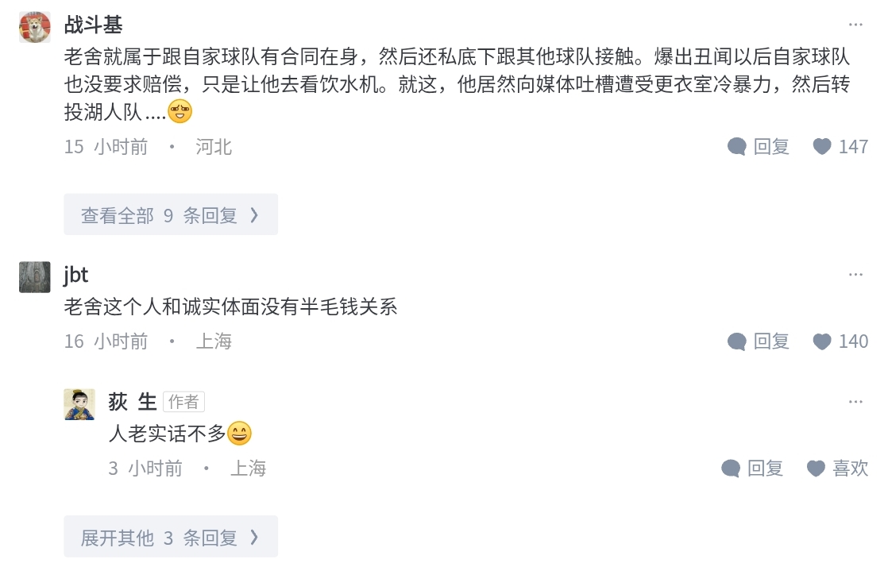This screenshot has width=888, height=567.
Task: Open the more-options dots on 战斗基's comment
Action: (x=855, y=25)
